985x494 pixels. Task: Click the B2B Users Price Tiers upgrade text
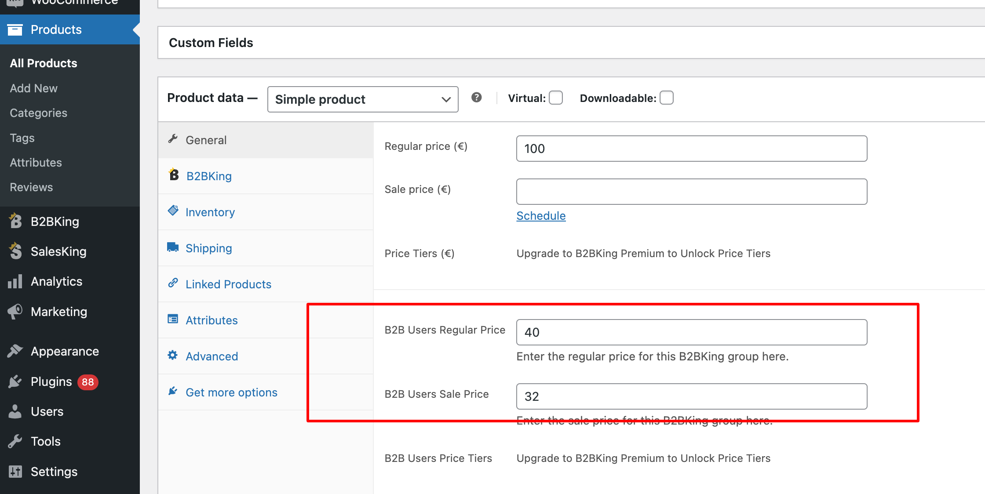coord(643,458)
